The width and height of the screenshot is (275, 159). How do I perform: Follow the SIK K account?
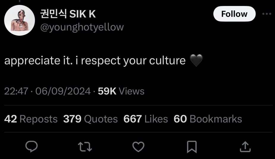[234, 14]
